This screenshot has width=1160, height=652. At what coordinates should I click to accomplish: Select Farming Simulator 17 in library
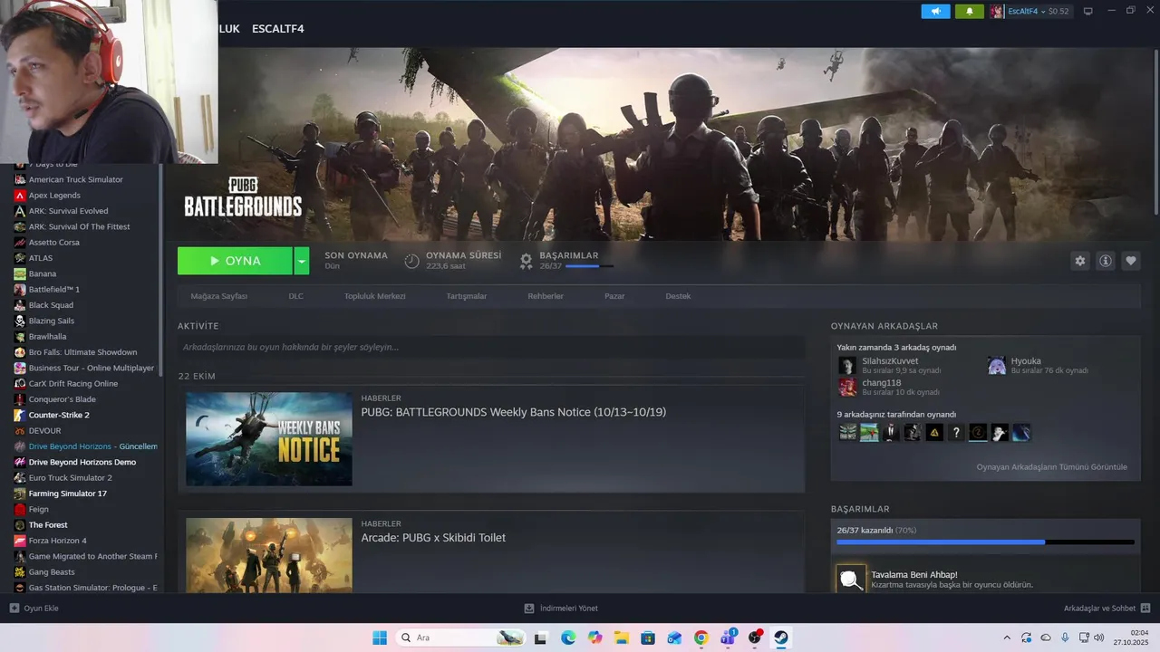(x=67, y=494)
